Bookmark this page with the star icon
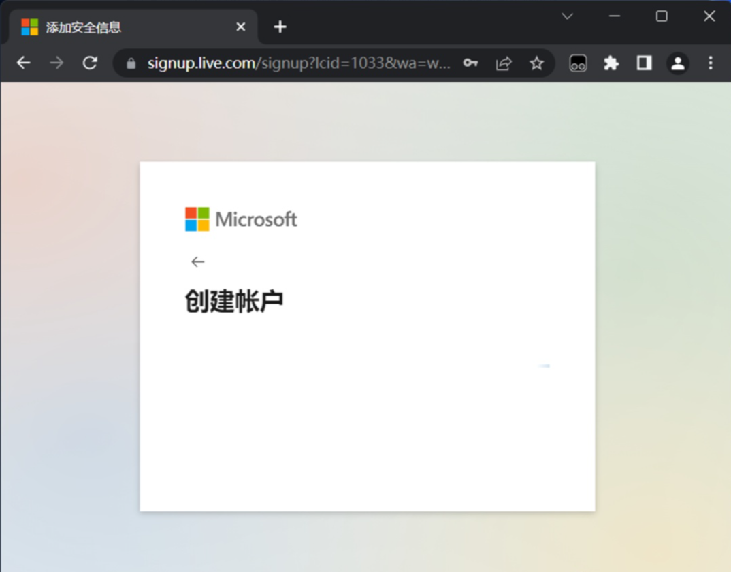 click(536, 63)
